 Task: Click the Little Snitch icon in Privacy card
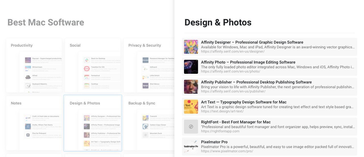(x=146, y=77)
